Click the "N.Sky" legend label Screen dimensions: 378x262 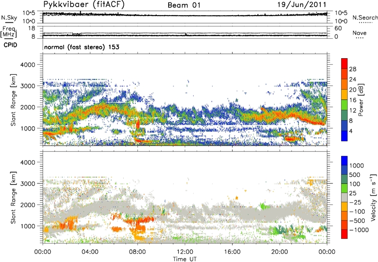click(x=9, y=17)
